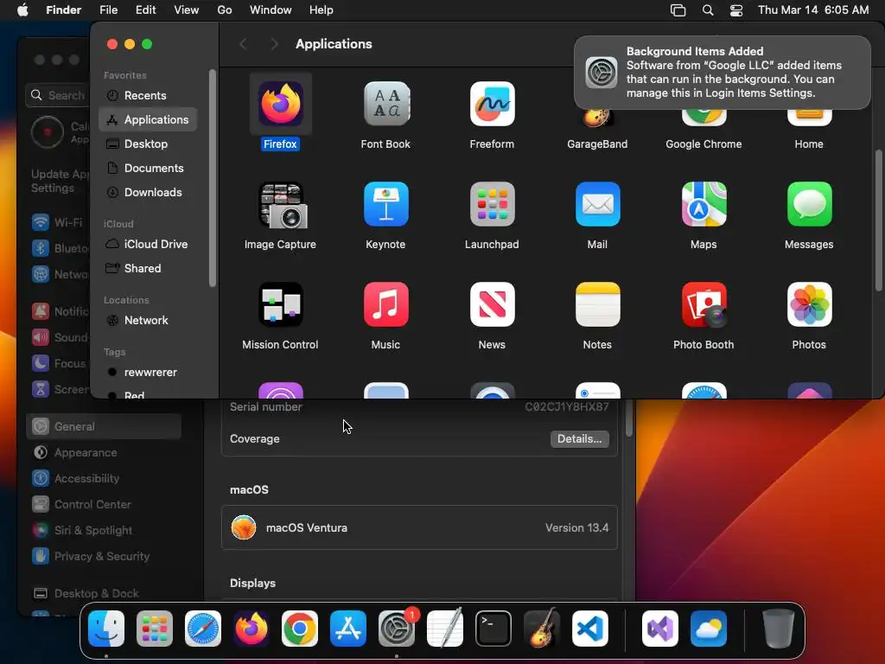Open the Finder menu in menu bar
Screen dimensions: 885x664
pyautogui.click(x=64, y=10)
